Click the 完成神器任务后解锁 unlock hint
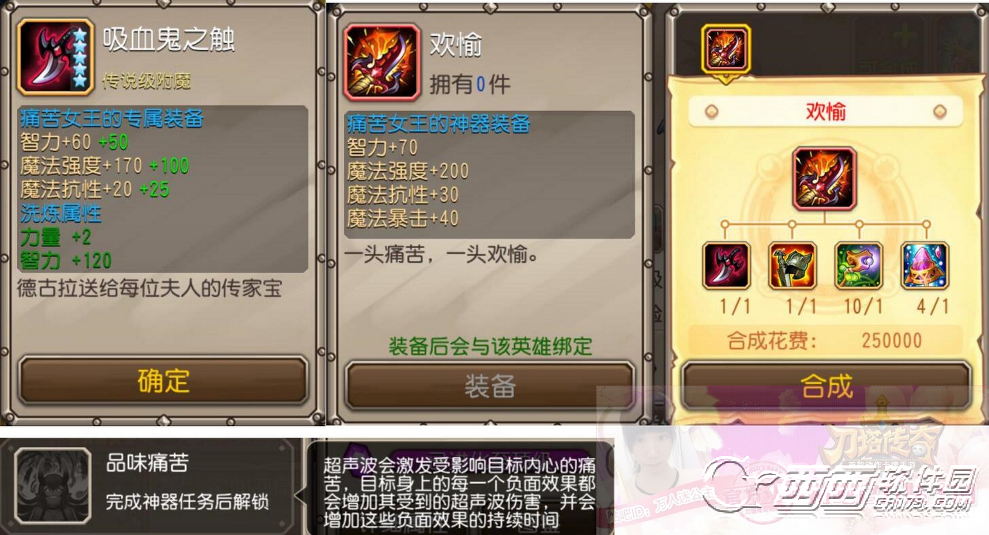Screen dimensions: 989x535 188,502
